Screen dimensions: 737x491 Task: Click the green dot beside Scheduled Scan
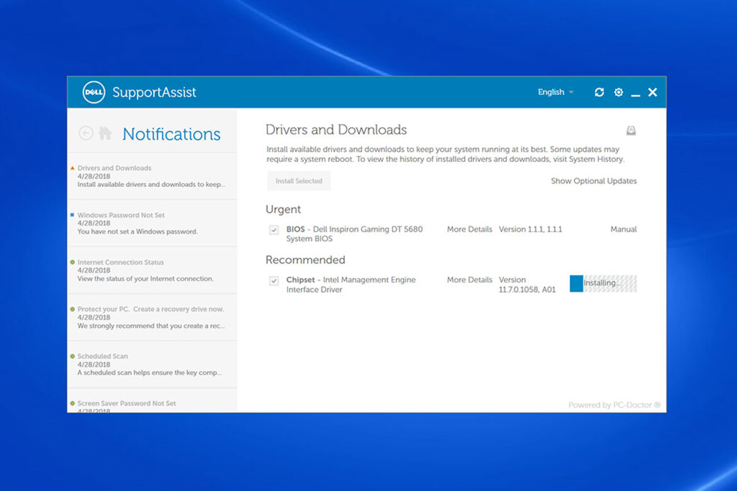tap(73, 356)
